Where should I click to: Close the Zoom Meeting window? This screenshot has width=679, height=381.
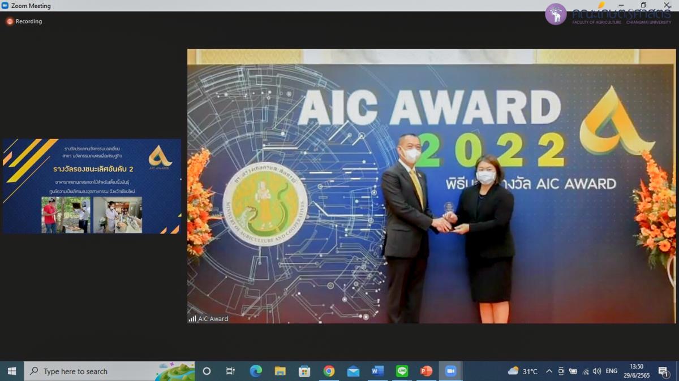pyautogui.click(x=667, y=6)
